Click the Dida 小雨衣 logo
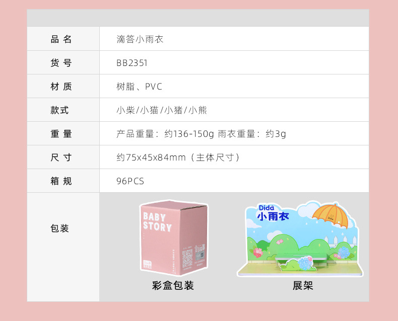This screenshot has width=398, height=321. (x=273, y=212)
